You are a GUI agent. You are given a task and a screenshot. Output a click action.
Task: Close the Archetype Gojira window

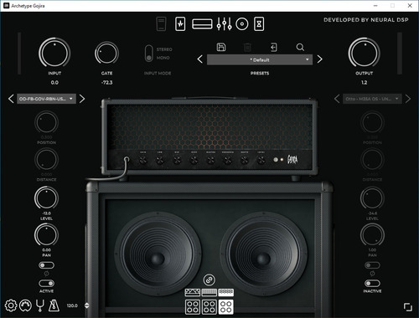pos(410,6)
